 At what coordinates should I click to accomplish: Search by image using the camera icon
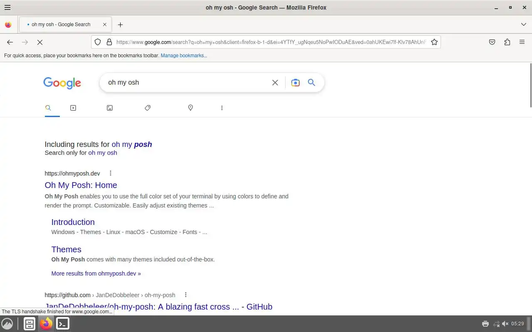click(x=295, y=83)
